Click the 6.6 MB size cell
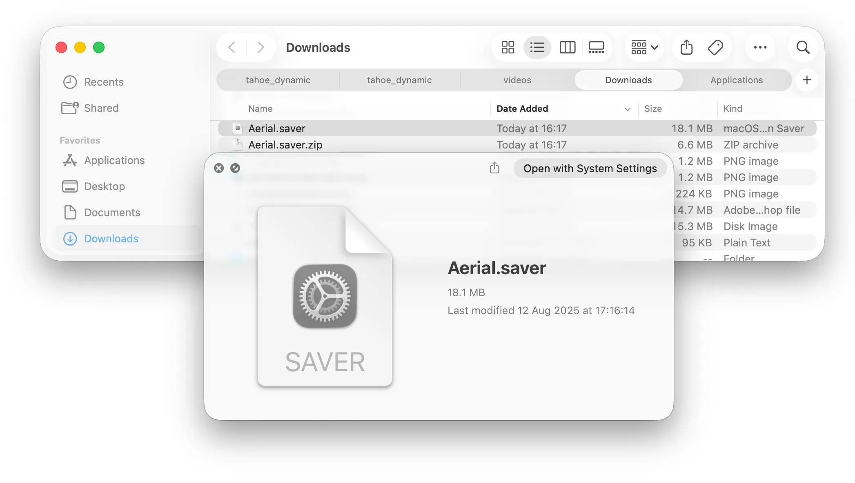Viewport: 855px width, 483px height. (x=695, y=145)
